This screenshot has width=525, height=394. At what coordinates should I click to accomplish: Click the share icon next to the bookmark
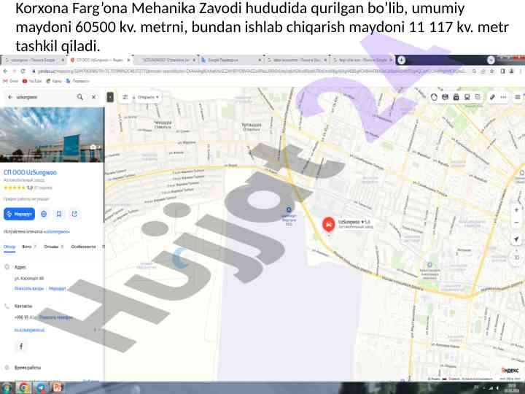tap(74, 214)
